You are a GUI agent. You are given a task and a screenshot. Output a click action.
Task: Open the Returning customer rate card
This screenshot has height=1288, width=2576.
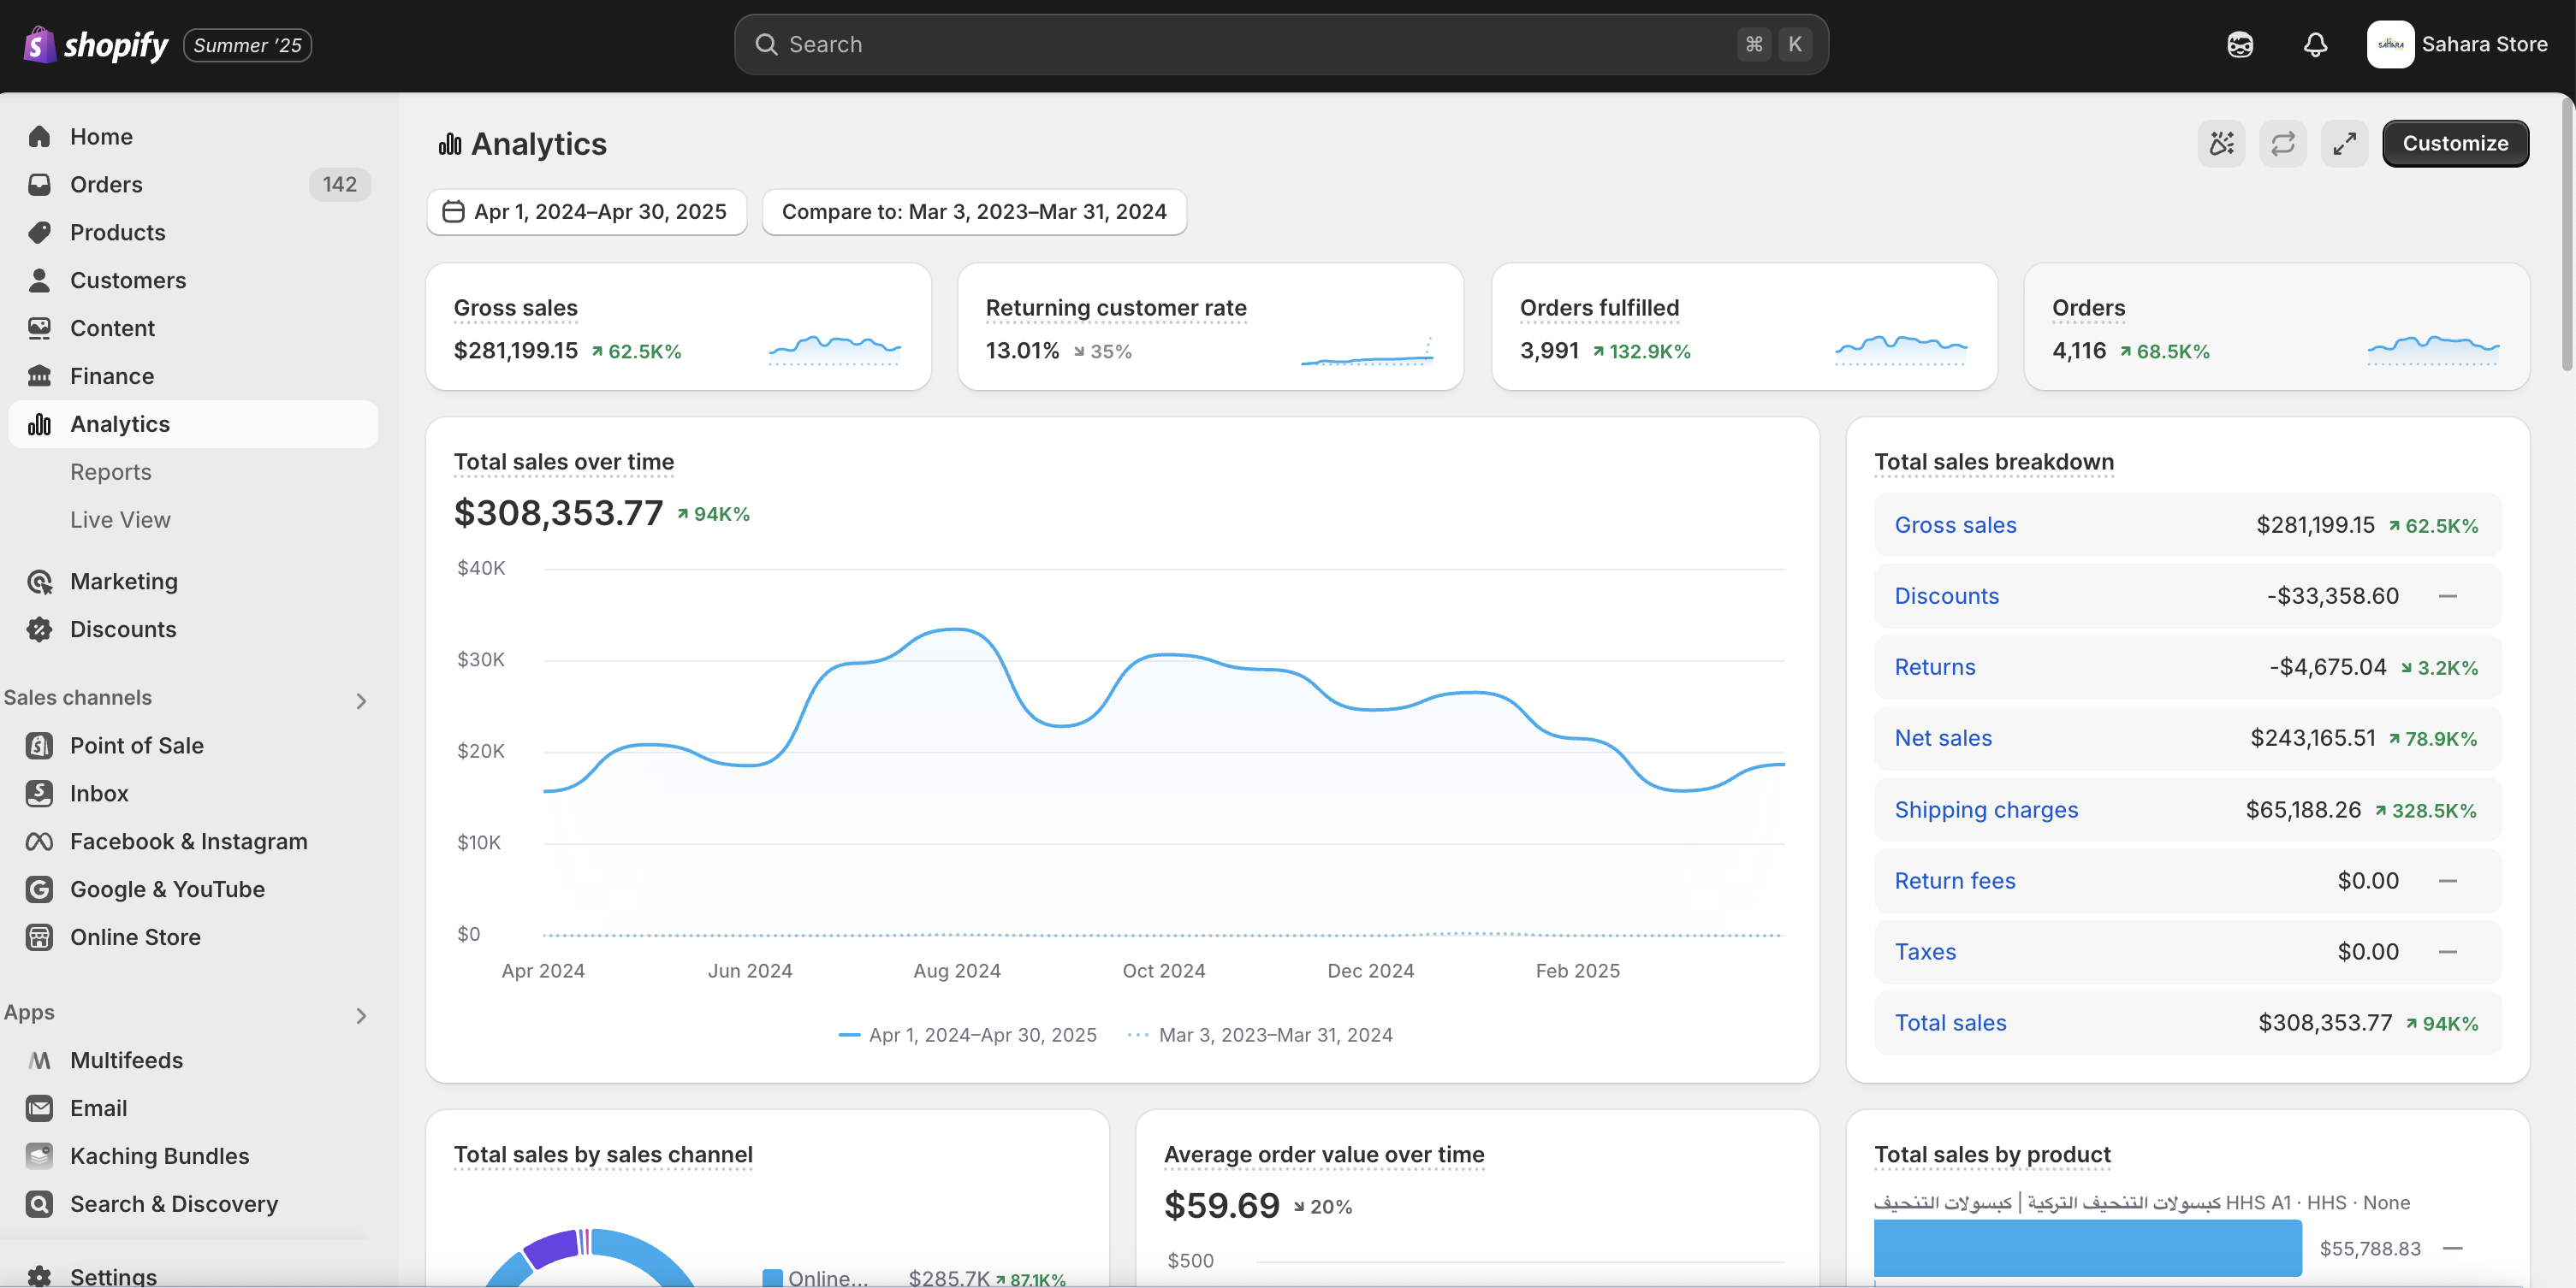(x=1210, y=327)
